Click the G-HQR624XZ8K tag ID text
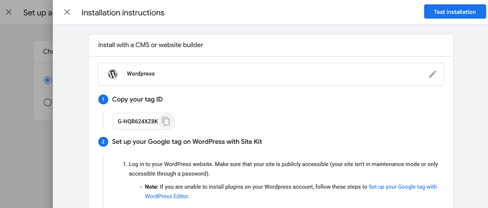The image size is (488, 208). [x=138, y=121]
